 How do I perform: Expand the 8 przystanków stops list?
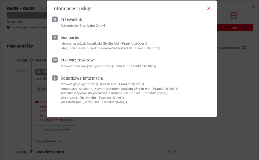(x=48, y=141)
